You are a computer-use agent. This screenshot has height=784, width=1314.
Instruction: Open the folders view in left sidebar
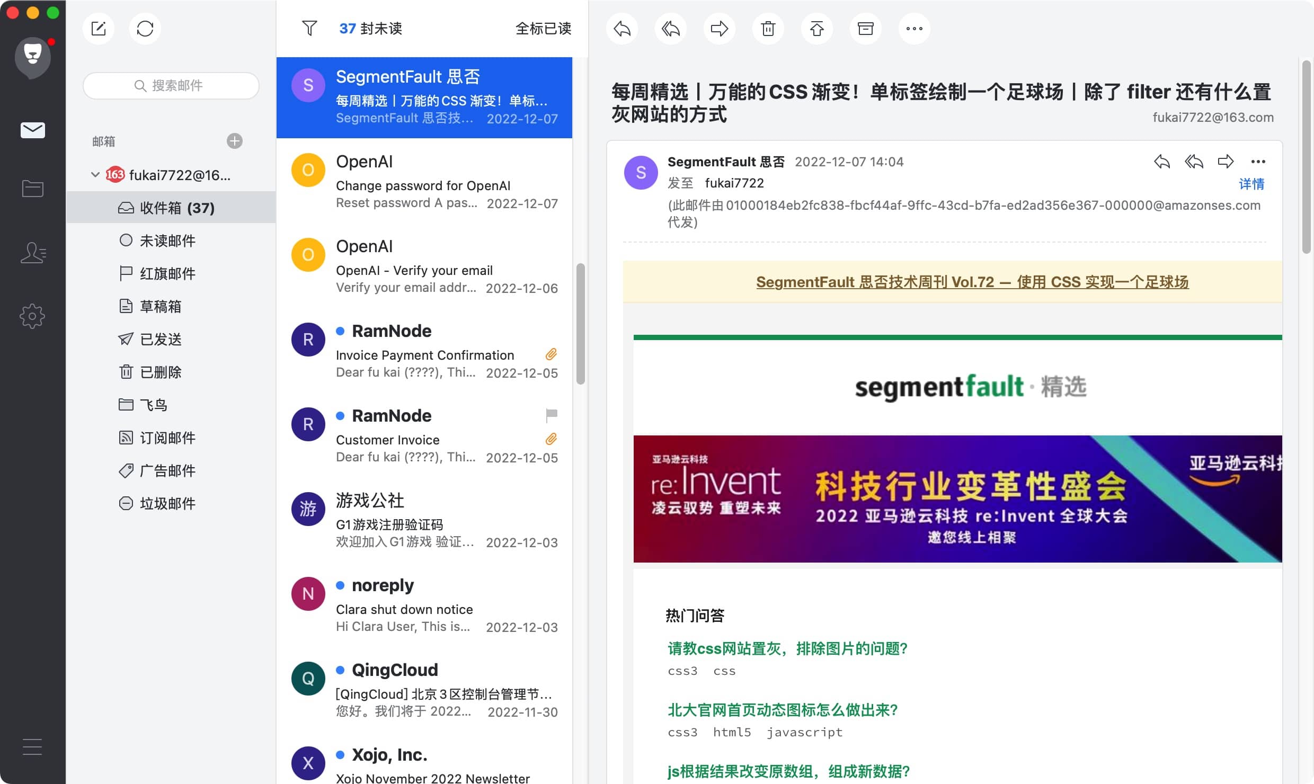[x=33, y=188]
